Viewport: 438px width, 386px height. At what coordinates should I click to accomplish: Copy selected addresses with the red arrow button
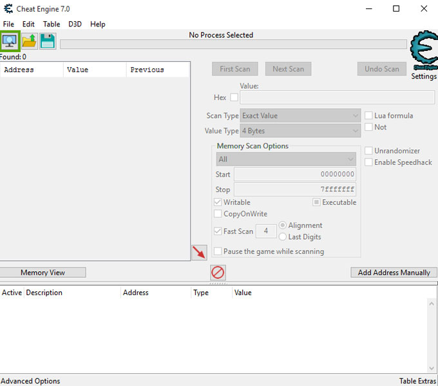click(199, 253)
